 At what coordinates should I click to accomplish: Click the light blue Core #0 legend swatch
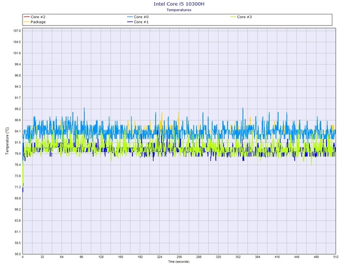130,17
